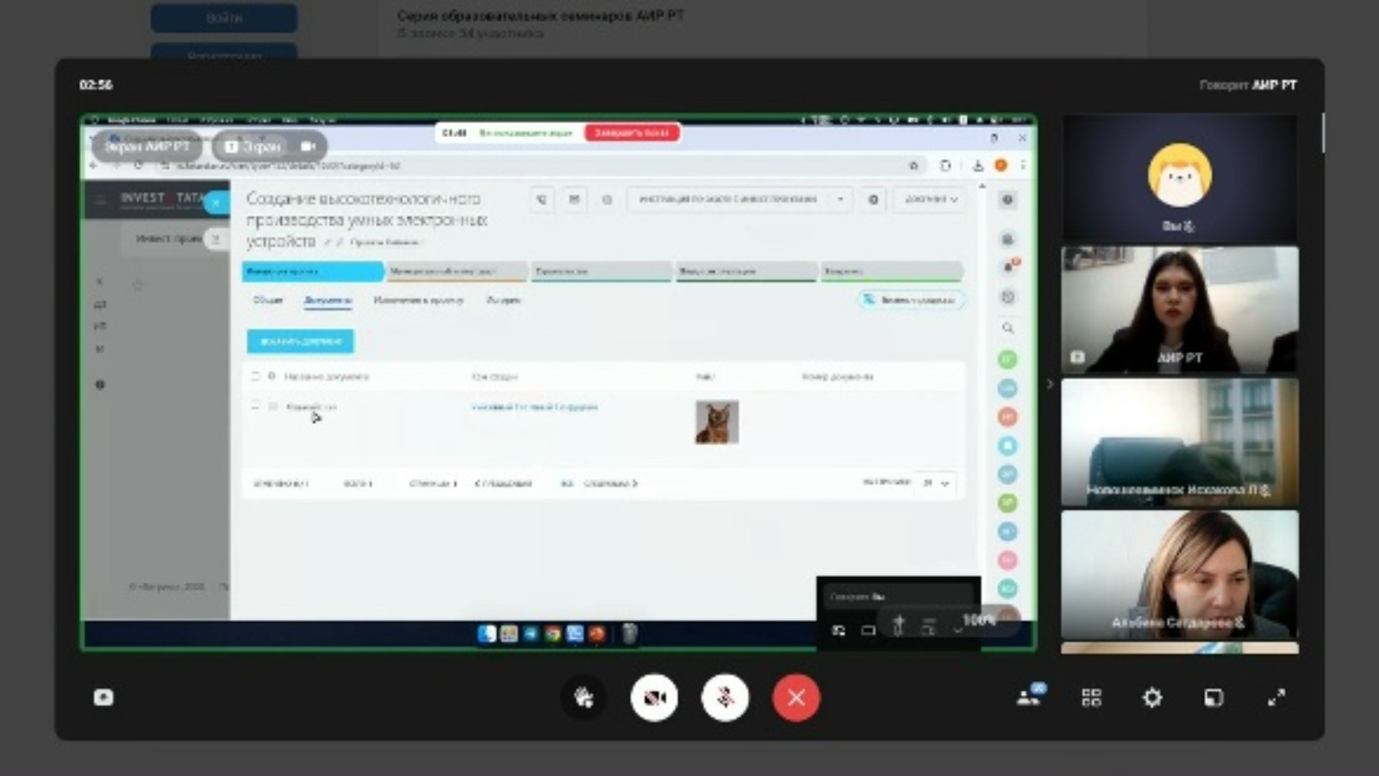
Task: Open call settings gear
Action: coord(1152,698)
